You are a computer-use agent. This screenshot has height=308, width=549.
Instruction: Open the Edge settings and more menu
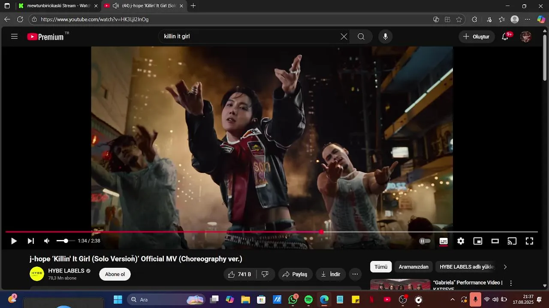pyautogui.click(x=528, y=19)
